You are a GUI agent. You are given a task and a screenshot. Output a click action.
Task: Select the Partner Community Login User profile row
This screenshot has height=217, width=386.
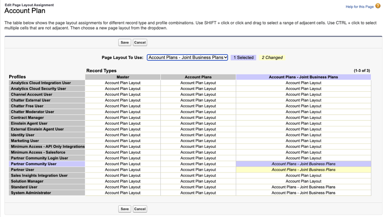pos(47,158)
